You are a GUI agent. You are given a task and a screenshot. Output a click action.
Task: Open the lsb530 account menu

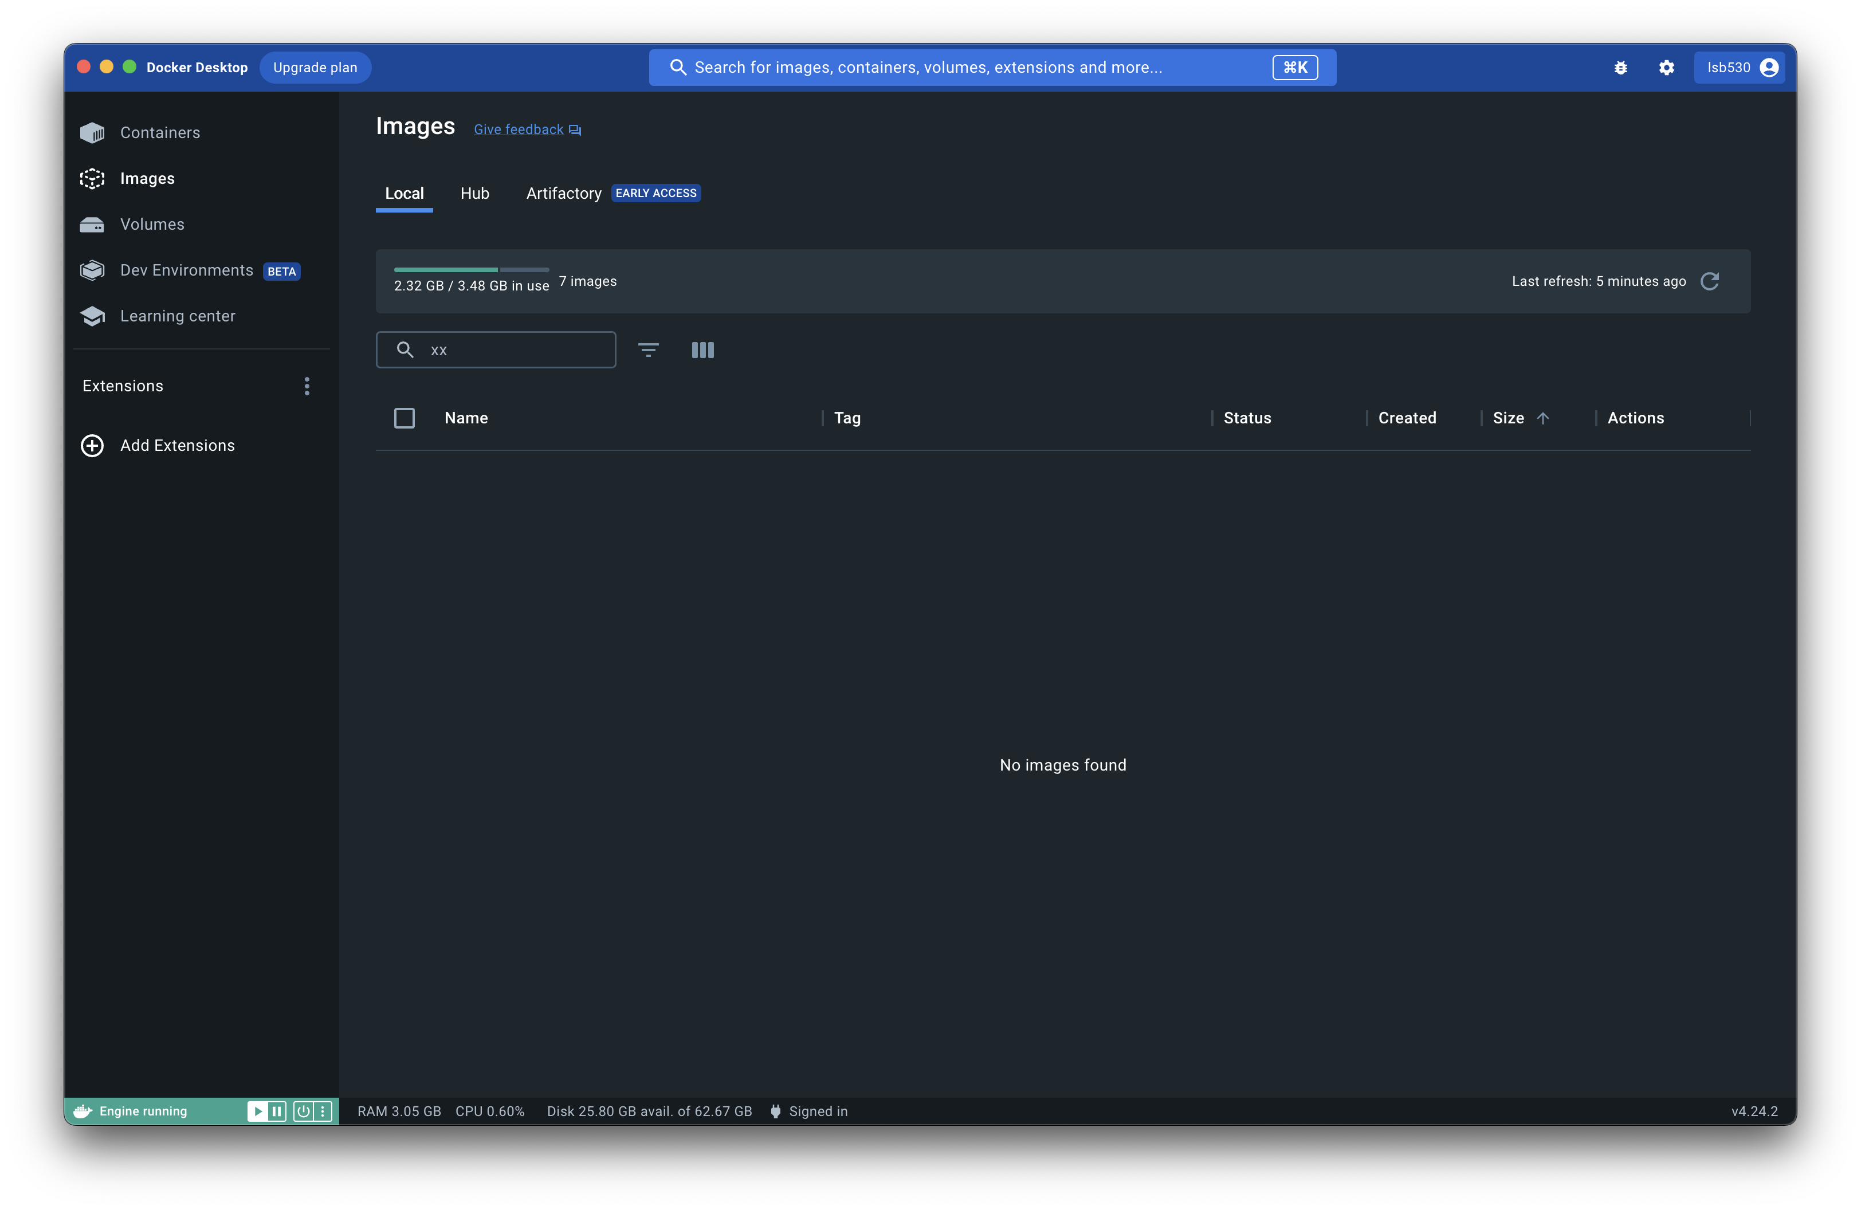[1741, 68]
